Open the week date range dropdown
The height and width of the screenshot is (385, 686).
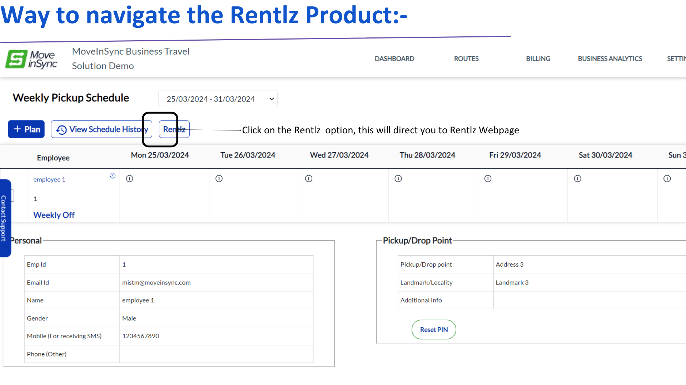pos(218,99)
